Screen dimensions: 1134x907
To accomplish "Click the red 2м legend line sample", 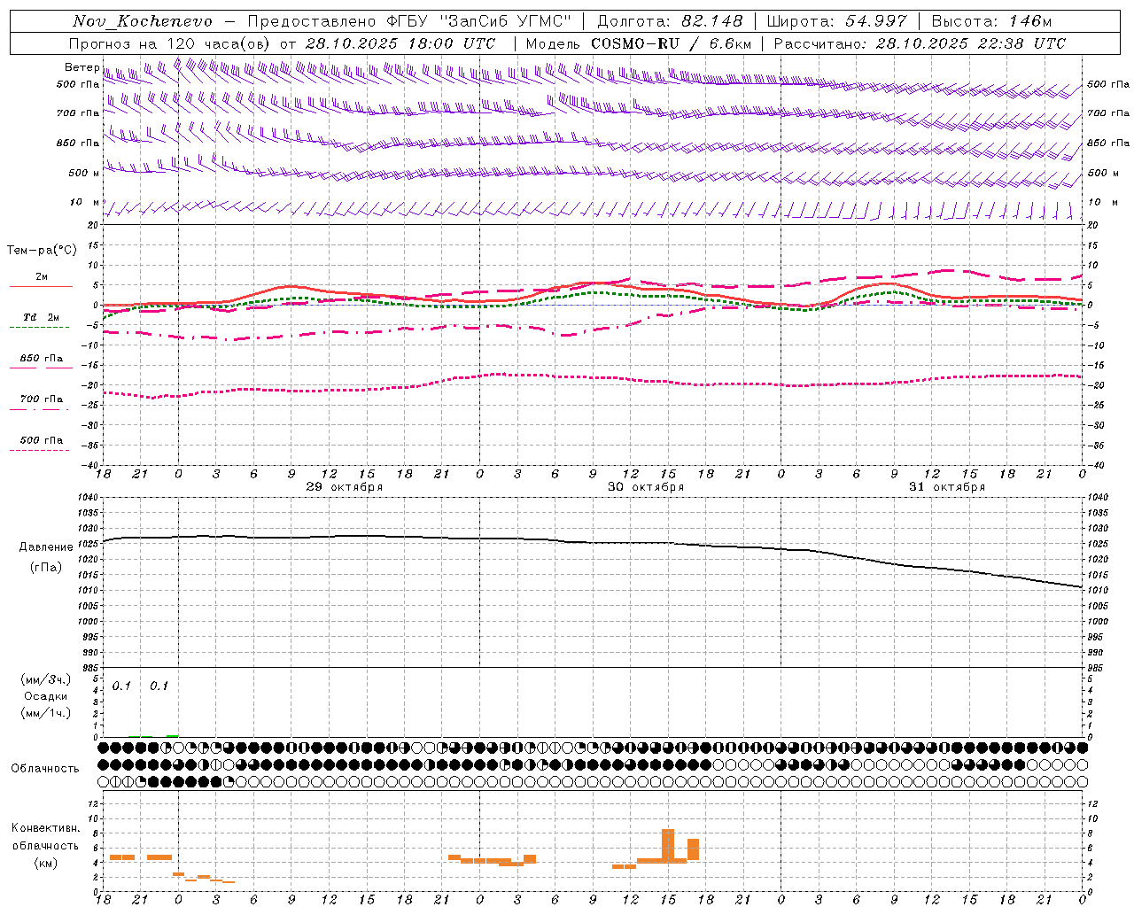I will [x=41, y=286].
